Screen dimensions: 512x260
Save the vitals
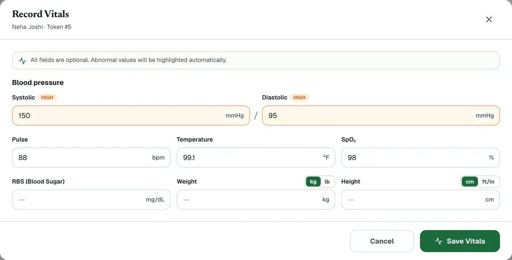tap(460, 241)
